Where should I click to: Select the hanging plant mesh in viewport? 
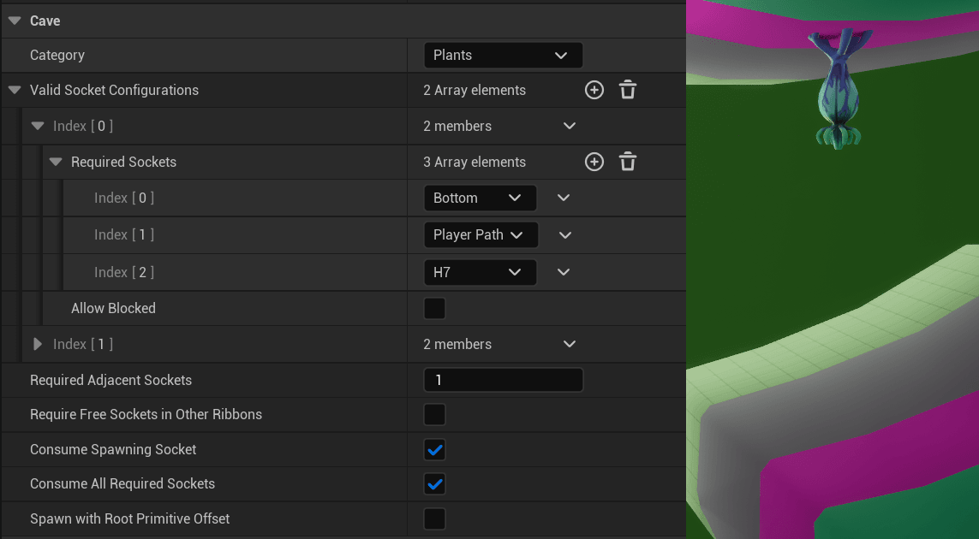pyautogui.click(x=839, y=91)
